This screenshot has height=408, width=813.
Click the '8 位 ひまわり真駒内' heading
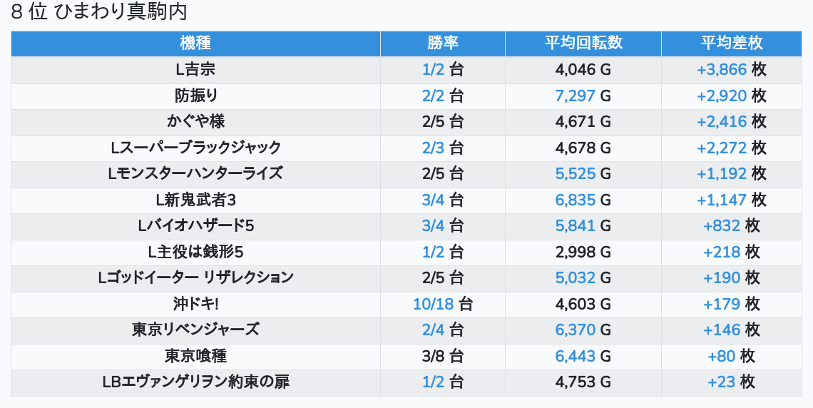pyautogui.click(x=99, y=12)
